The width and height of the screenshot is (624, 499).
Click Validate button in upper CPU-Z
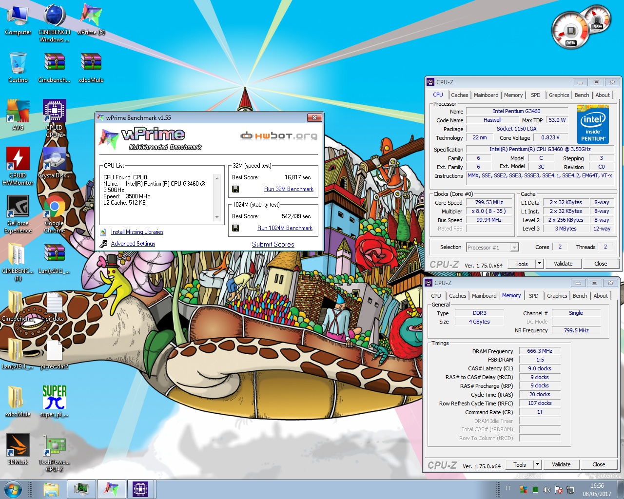563,264
